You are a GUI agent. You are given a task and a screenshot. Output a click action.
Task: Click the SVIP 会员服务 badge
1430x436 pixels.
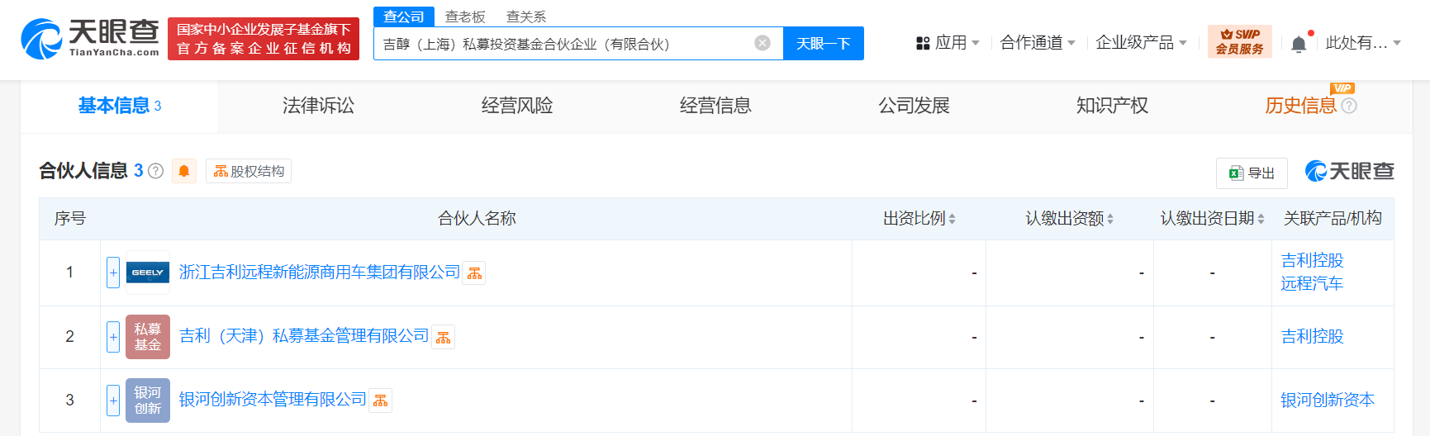pyautogui.click(x=1239, y=41)
